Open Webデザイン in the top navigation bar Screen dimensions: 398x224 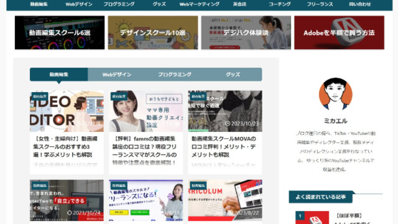point(79,4)
